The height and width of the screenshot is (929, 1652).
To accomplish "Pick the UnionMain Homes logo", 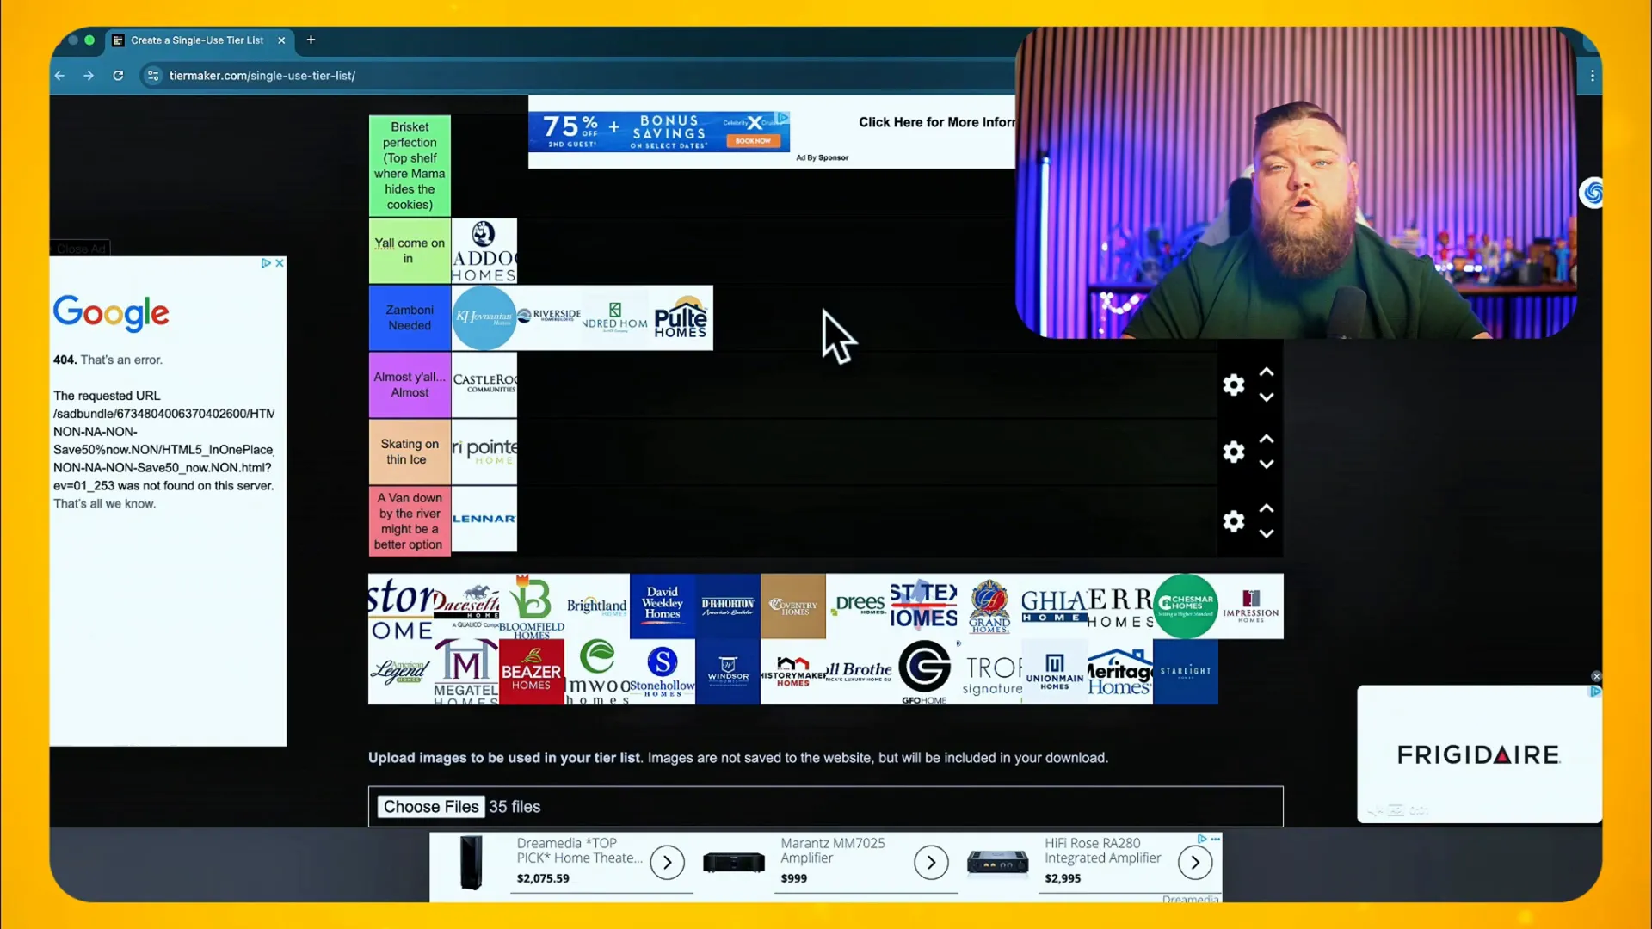I will 1055,672.
